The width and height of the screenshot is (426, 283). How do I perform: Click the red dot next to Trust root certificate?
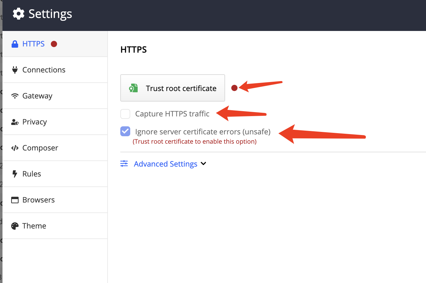234,88
